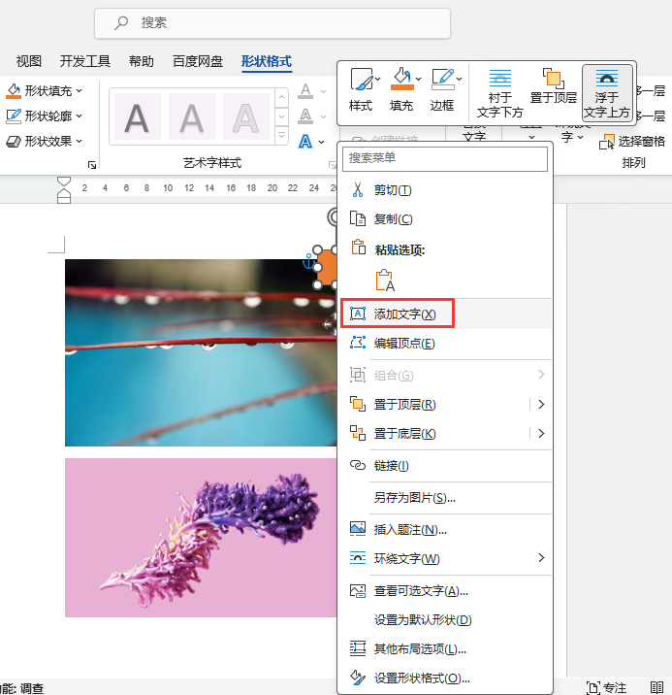Open the Fill (填充) dropdown arrow
The width and height of the screenshot is (672, 695).
[x=418, y=80]
